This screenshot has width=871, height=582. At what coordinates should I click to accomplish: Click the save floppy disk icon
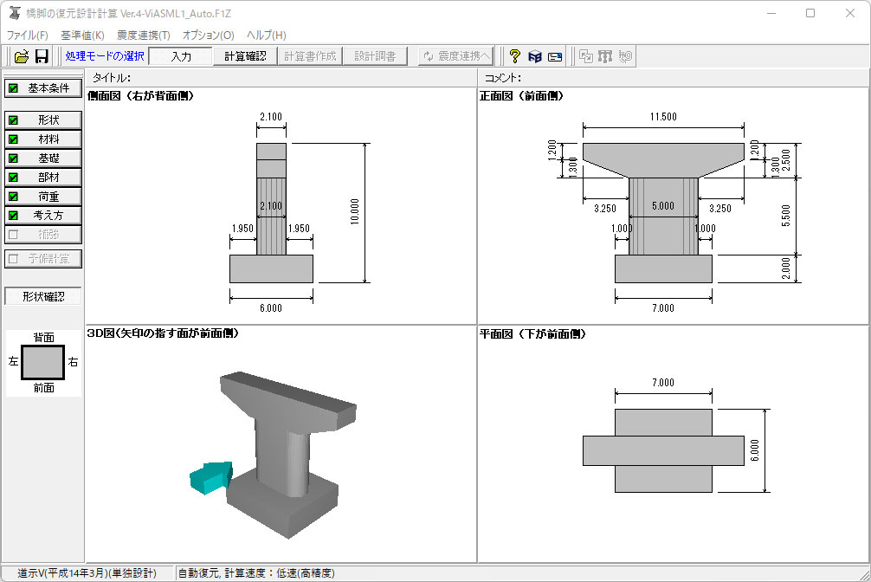[x=42, y=56]
